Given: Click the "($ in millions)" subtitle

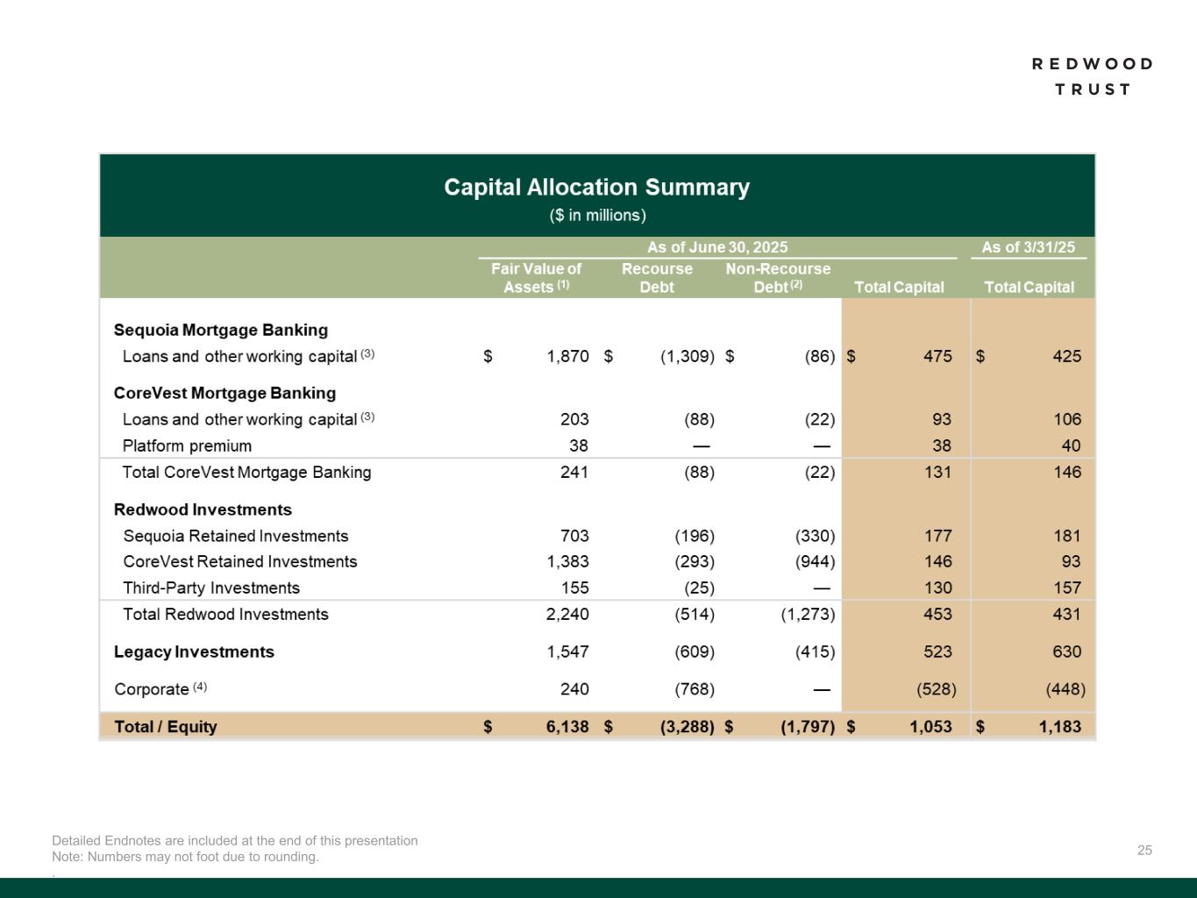Looking at the screenshot, I should pyautogui.click(x=597, y=216).
